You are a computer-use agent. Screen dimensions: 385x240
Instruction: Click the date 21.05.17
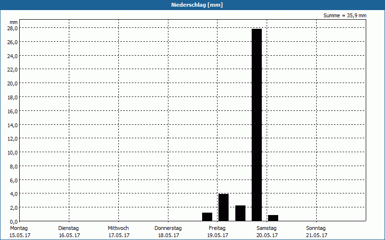click(x=317, y=235)
